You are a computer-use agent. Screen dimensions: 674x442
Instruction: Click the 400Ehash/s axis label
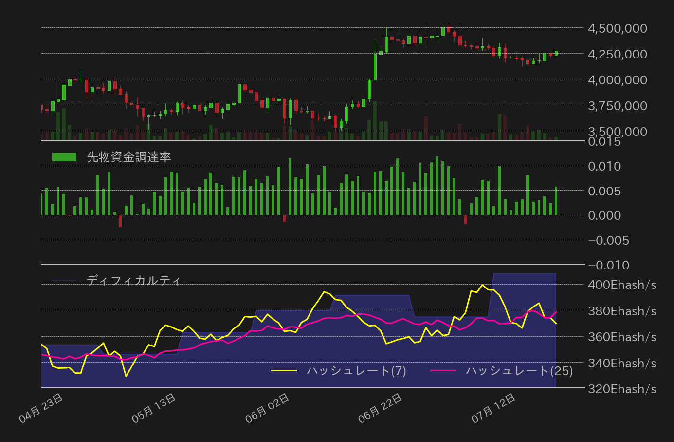pos(621,285)
